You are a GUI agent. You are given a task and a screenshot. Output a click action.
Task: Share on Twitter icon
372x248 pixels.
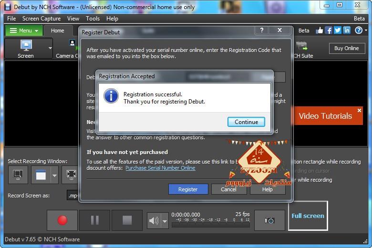[338, 31]
